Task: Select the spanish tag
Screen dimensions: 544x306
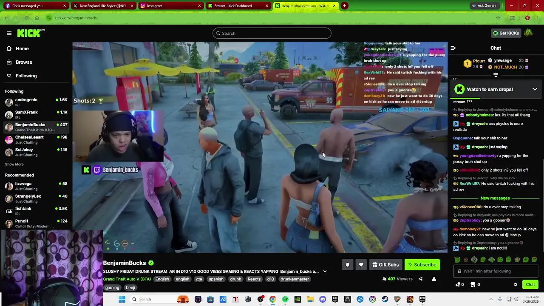Action: click(x=216, y=279)
